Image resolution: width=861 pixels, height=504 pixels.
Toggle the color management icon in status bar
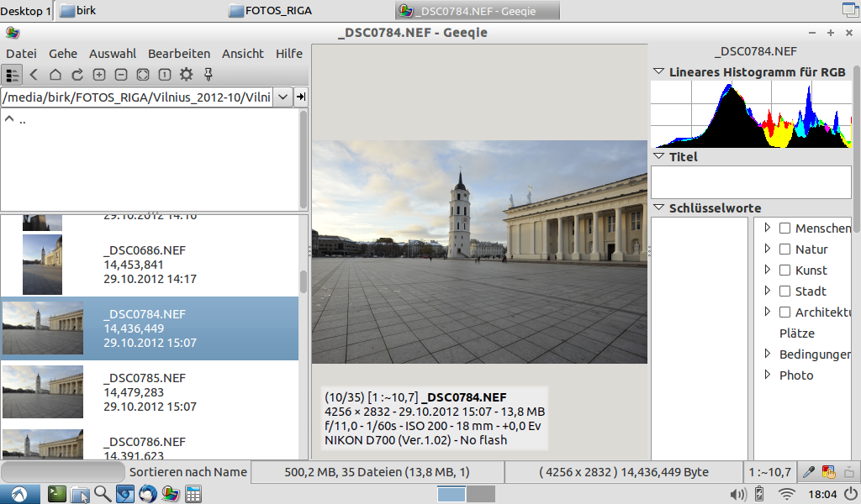coord(828,472)
